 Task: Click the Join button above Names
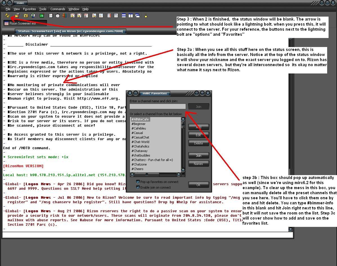point(199,155)
